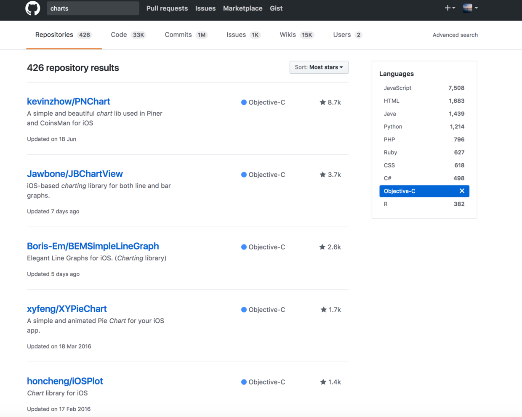Switch to the Commits results tab
This screenshot has height=417, width=522.
pyautogui.click(x=186, y=35)
